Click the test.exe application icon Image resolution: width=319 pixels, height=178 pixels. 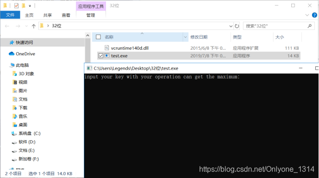[107, 55]
